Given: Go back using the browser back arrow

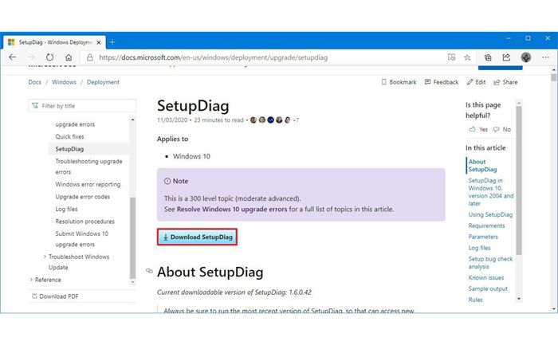Looking at the screenshot, I should point(13,57).
